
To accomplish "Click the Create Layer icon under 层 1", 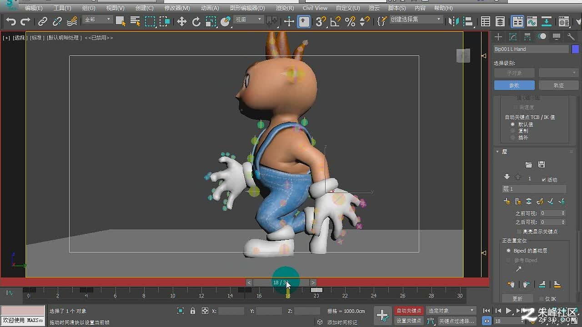I will 507,201.
